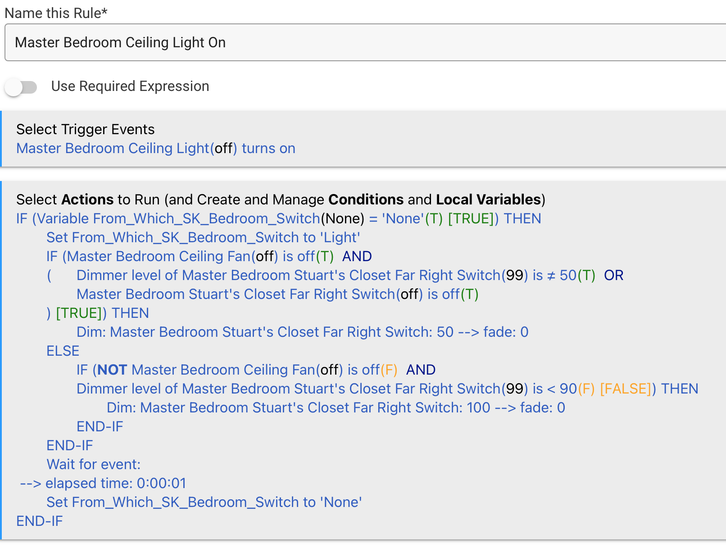726x552 pixels.
Task: Click the final END-IF line at the bottom
Action: 40,521
